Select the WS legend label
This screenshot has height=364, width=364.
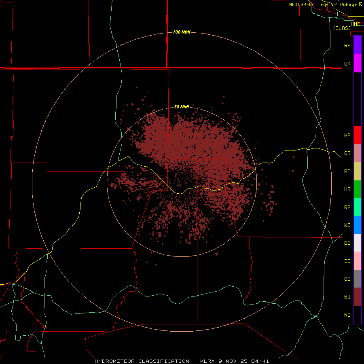[x=347, y=225]
